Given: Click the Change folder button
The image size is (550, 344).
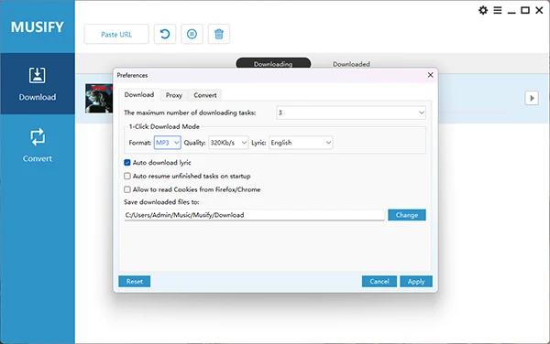Looking at the screenshot, I should [x=407, y=215].
